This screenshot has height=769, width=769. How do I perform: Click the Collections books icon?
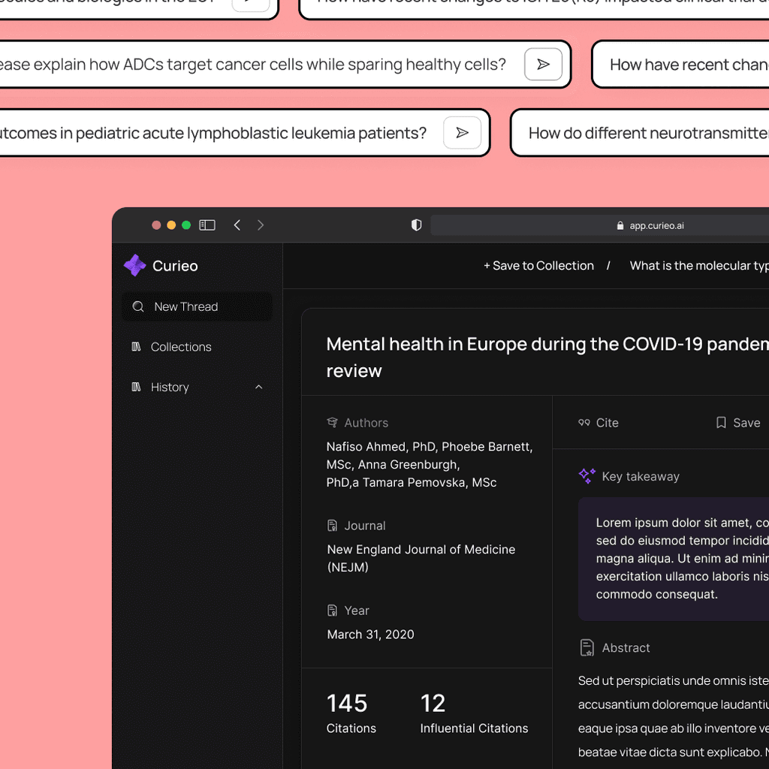tap(137, 347)
